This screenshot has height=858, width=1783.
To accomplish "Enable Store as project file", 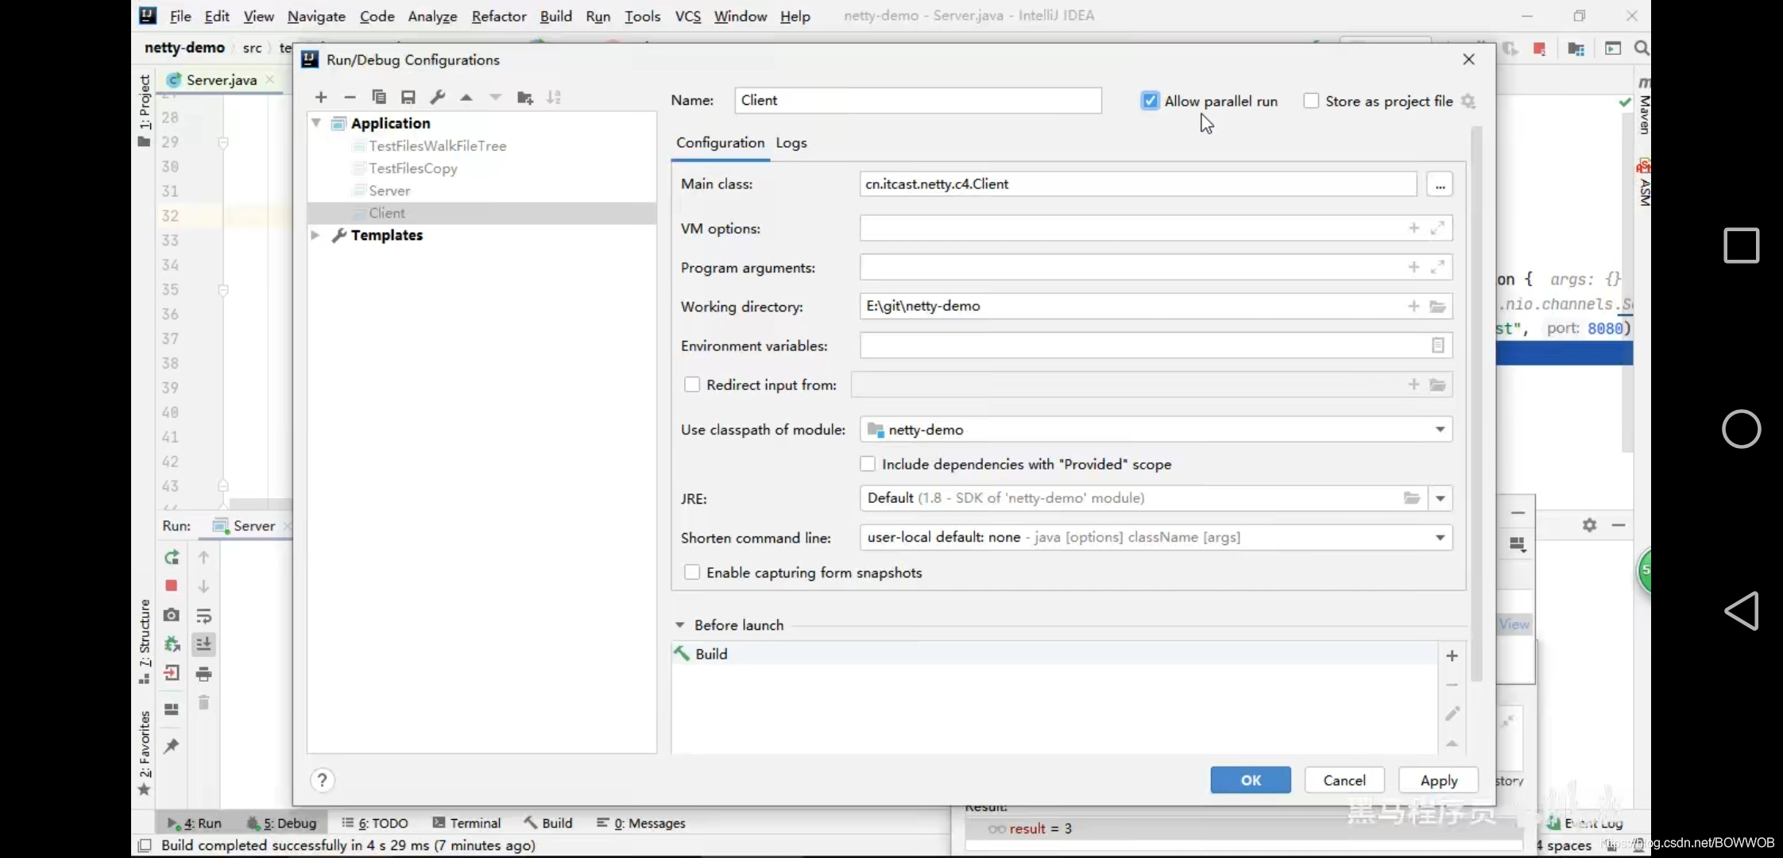I will pyautogui.click(x=1311, y=101).
